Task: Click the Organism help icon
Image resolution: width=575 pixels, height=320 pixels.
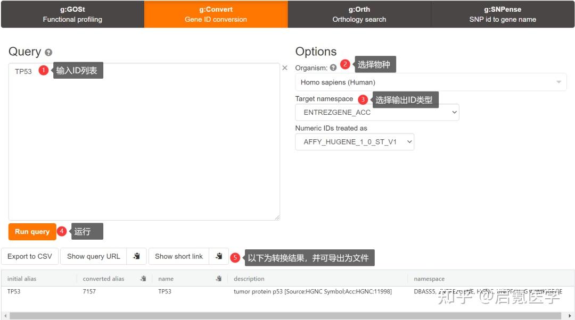Action: pyautogui.click(x=332, y=69)
